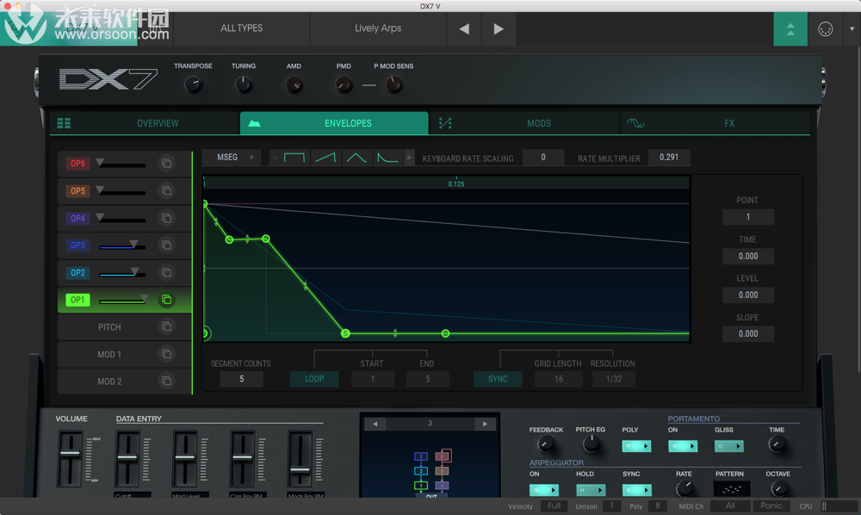The width and height of the screenshot is (861, 515).
Task: Click the OP2 level slider
Action: (x=122, y=273)
